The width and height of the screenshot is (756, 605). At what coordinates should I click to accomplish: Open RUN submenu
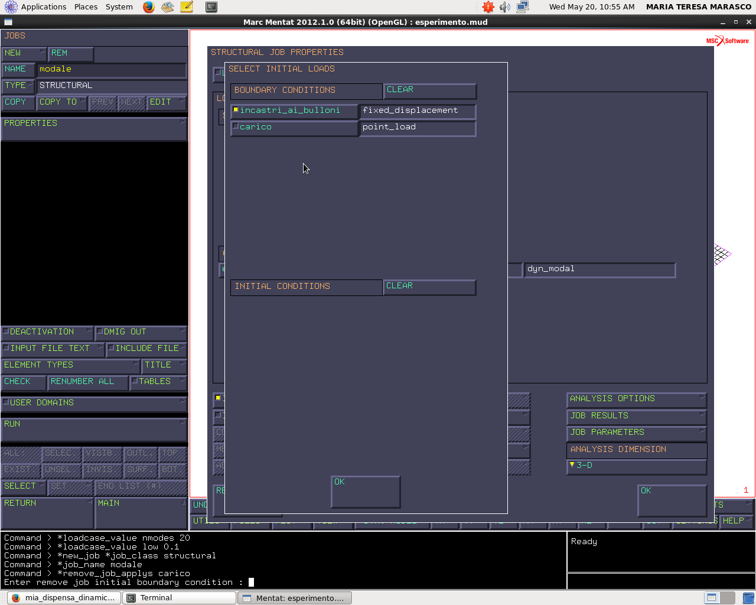(94, 430)
